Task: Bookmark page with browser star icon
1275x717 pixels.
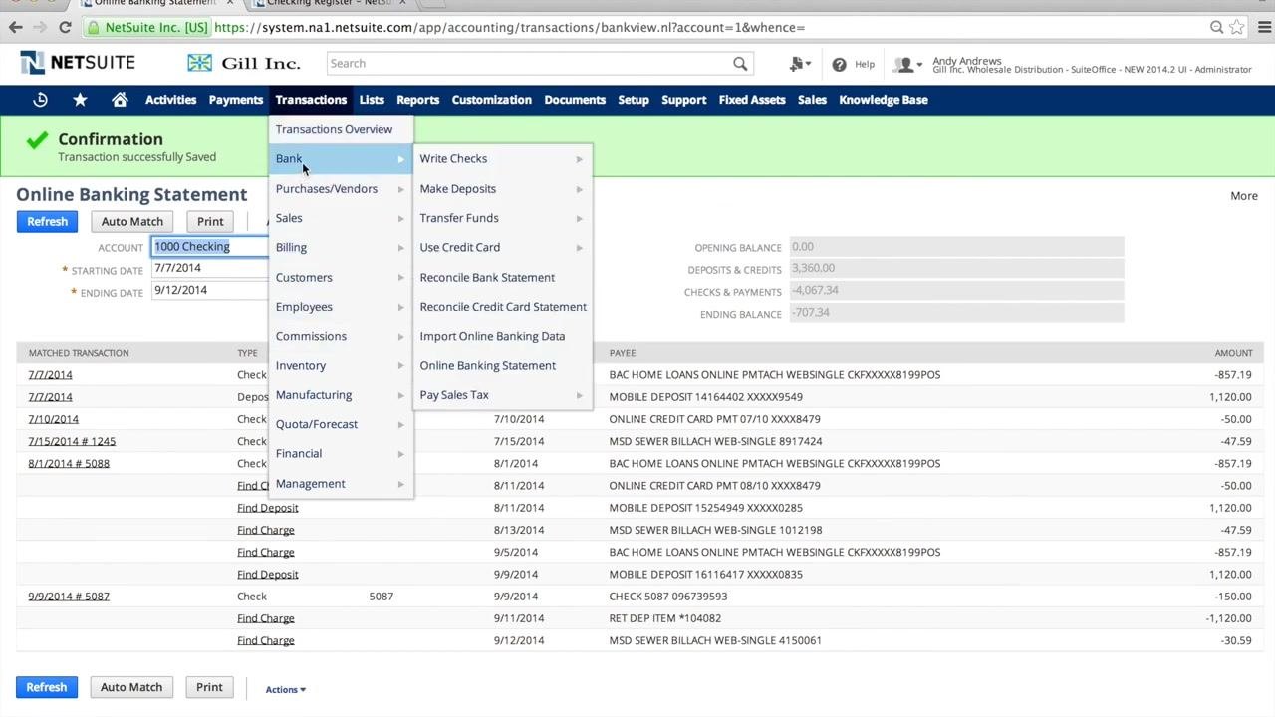Action: [x=1237, y=28]
